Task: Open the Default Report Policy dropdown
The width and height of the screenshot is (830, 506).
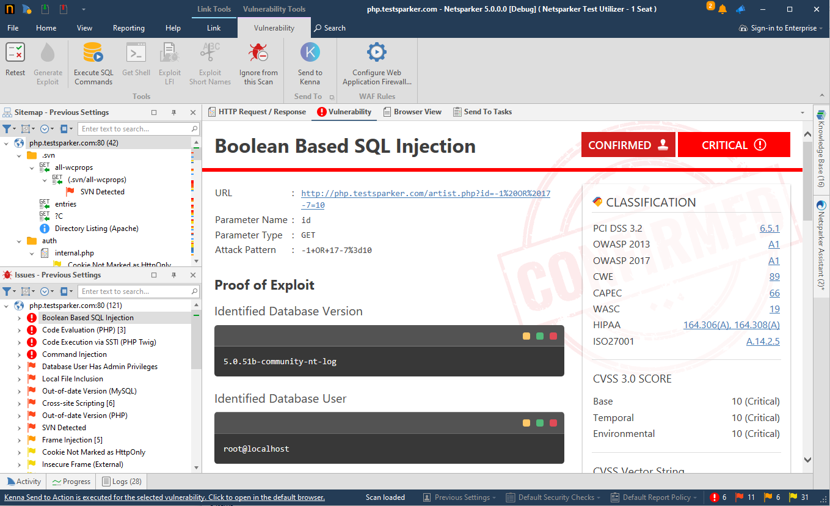Action: 653,497
